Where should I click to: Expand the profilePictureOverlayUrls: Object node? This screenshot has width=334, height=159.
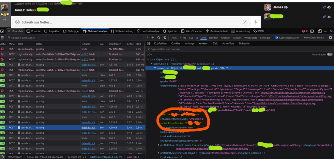(x=158, y=153)
